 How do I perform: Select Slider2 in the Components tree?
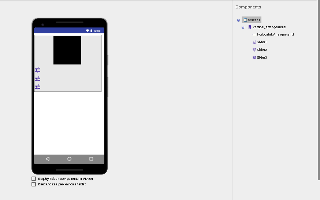262,50
